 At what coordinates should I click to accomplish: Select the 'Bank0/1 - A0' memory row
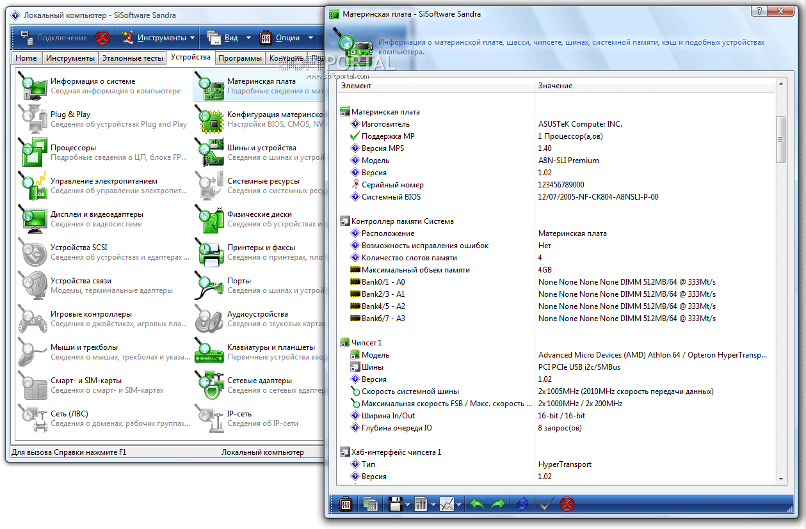[556, 282]
